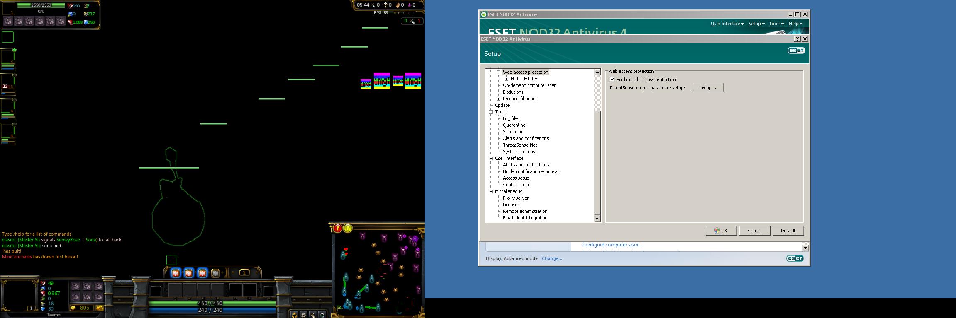This screenshot has height=318, width=956.
Task: Select Hidden notification windows item
Action: click(x=531, y=171)
